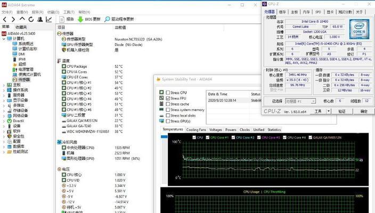The width and height of the screenshot is (375, 213).
Task: Switch to the Statistics tab
Action: pyautogui.click(x=274, y=130)
